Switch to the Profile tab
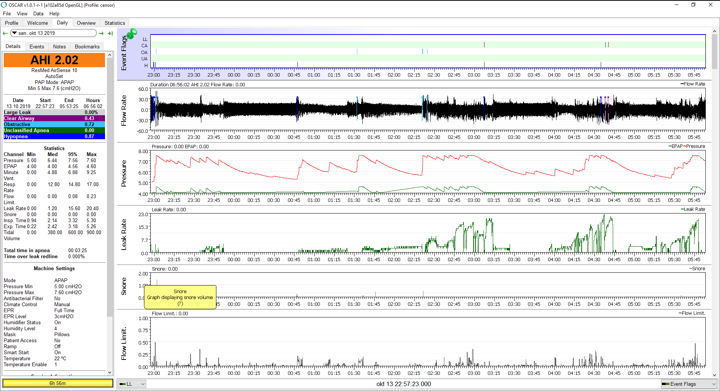Viewport: 720px width, 391px height. click(12, 23)
